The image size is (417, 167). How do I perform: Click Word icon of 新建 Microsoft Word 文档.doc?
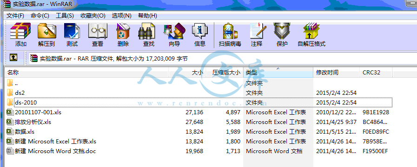point(10,151)
